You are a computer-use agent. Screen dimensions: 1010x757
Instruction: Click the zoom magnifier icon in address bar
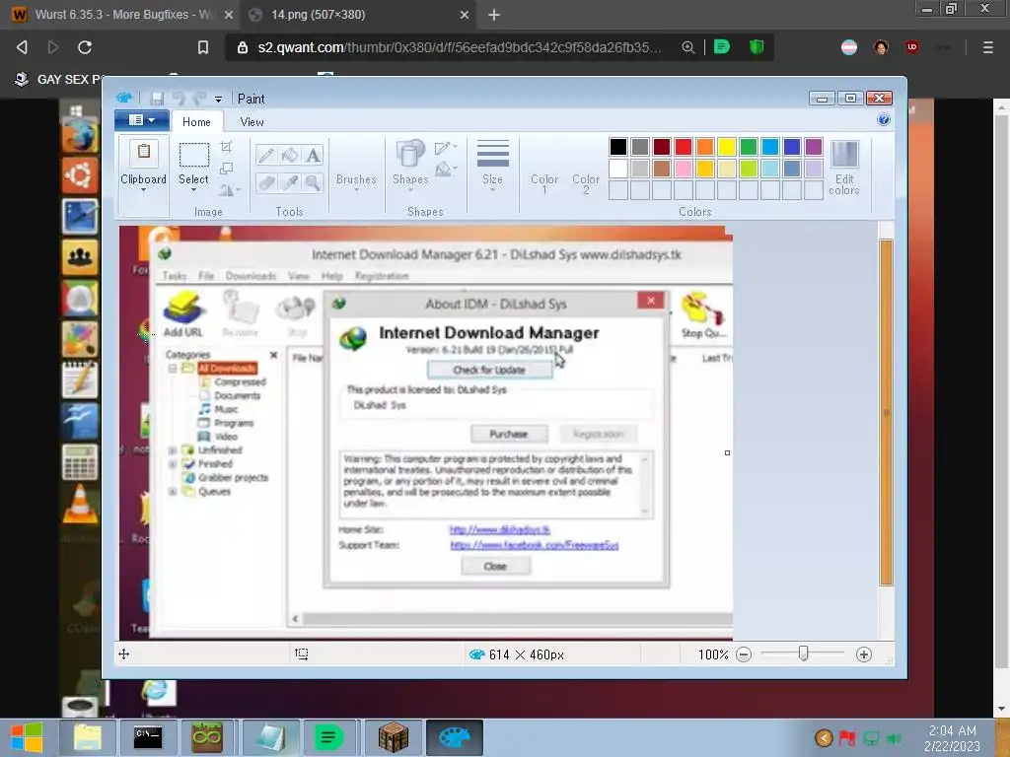(687, 47)
